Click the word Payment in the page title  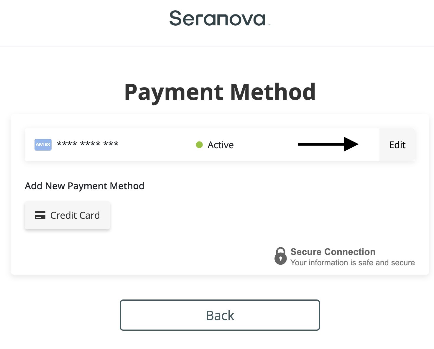[174, 92]
